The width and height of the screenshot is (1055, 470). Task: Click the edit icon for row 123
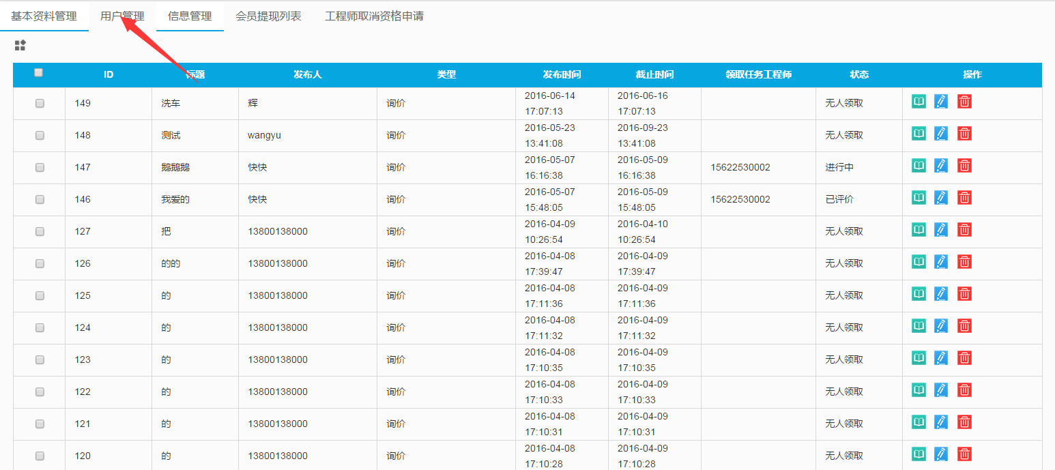coord(941,358)
